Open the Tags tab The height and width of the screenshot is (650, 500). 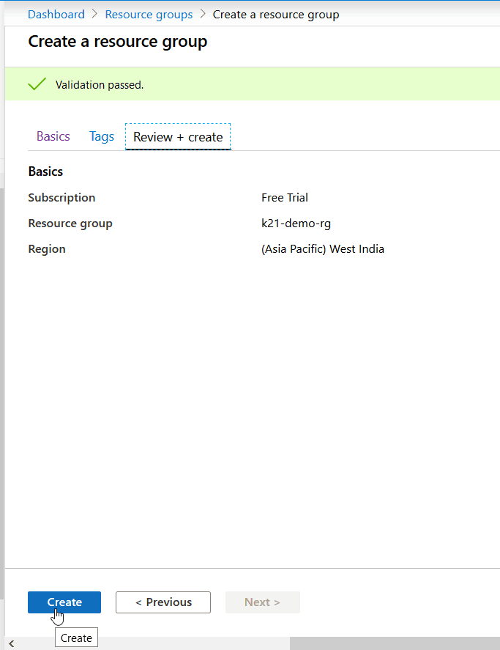tap(101, 136)
